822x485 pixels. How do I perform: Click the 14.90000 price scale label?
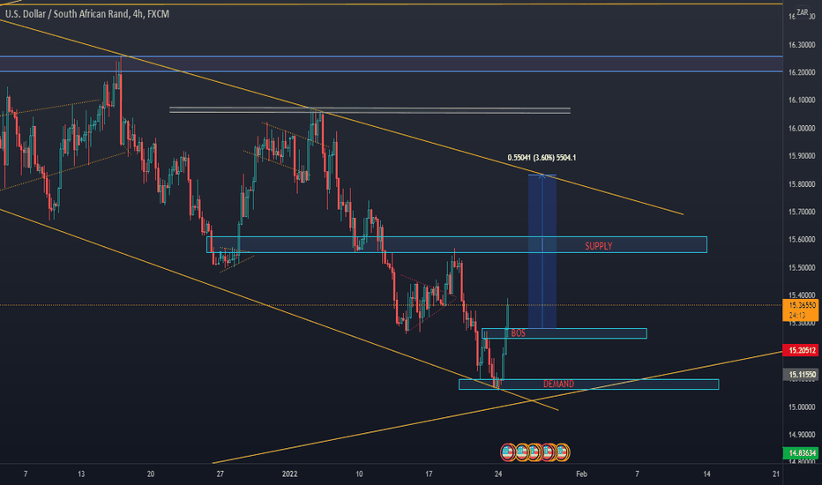tap(802, 435)
